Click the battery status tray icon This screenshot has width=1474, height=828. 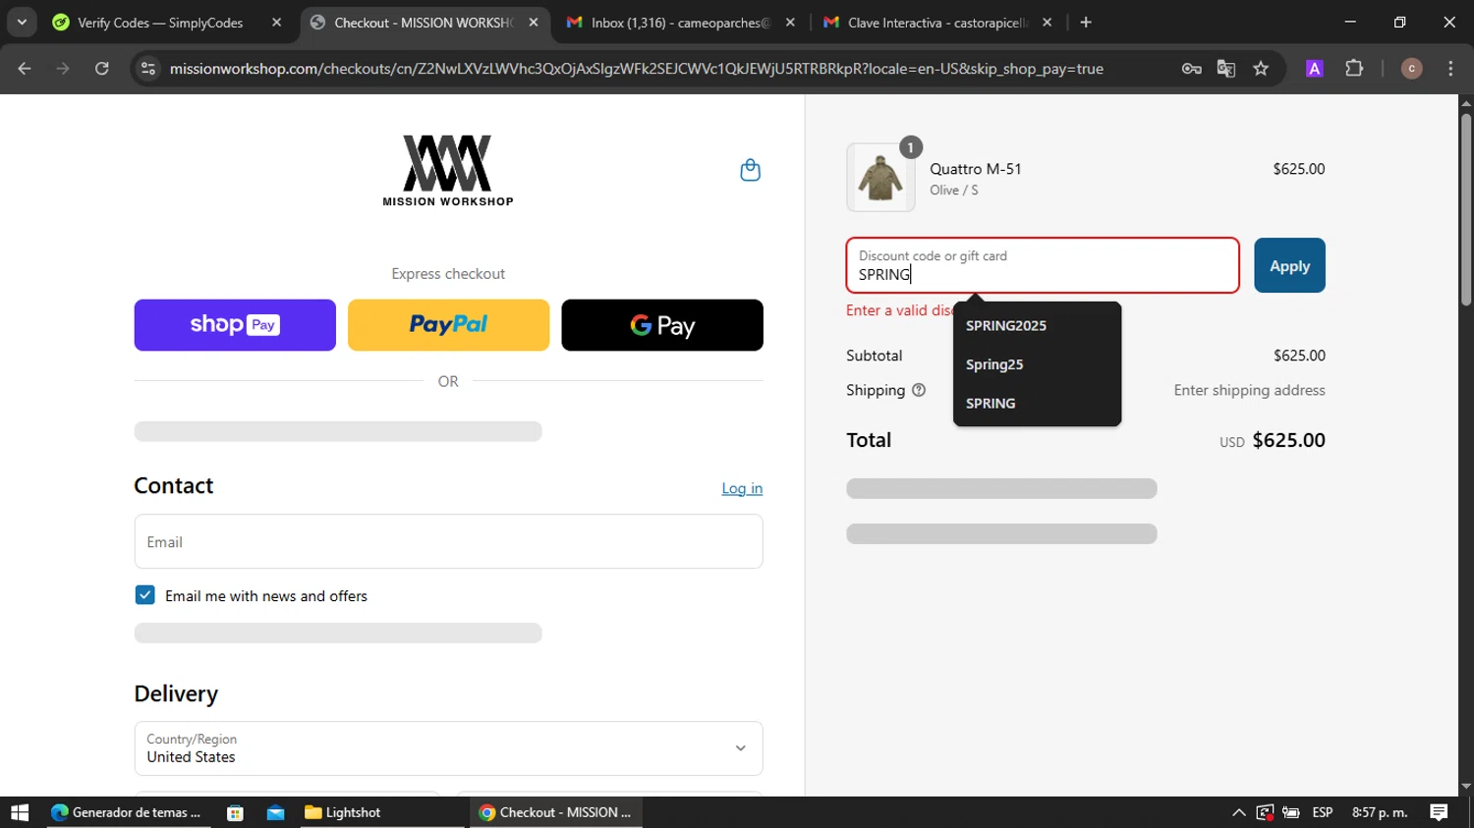[x=1291, y=812]
